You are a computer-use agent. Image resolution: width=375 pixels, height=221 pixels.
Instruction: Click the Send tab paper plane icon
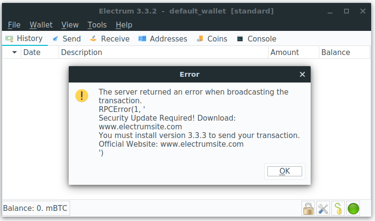click(x=55, y=39)
